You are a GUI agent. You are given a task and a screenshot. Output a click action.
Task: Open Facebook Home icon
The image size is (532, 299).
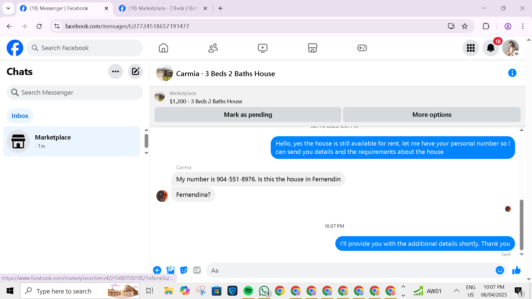pos(163,48)
